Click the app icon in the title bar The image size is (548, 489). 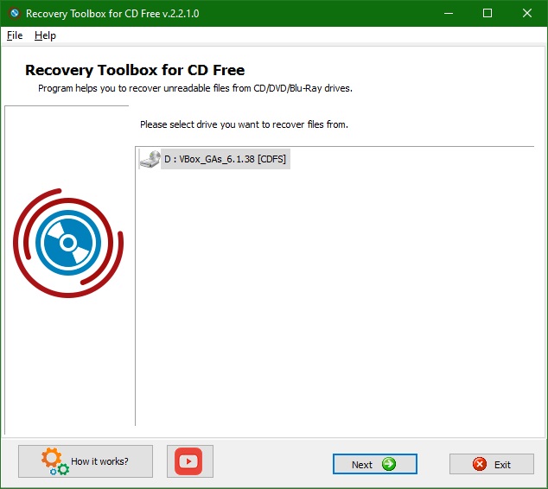[x=13, y=14]
